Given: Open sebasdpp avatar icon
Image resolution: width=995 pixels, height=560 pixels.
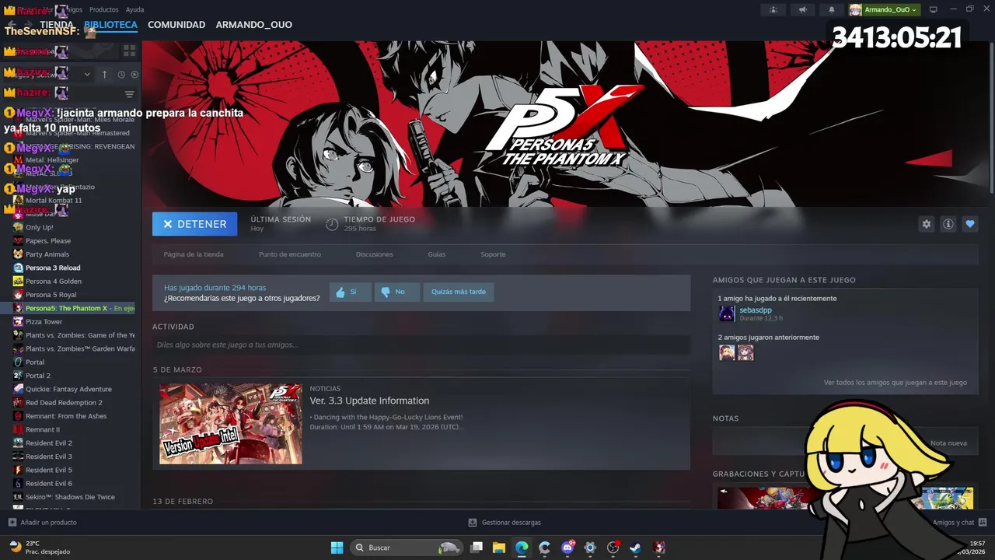Looking at the screenshot, I should (x=727, y=313).
